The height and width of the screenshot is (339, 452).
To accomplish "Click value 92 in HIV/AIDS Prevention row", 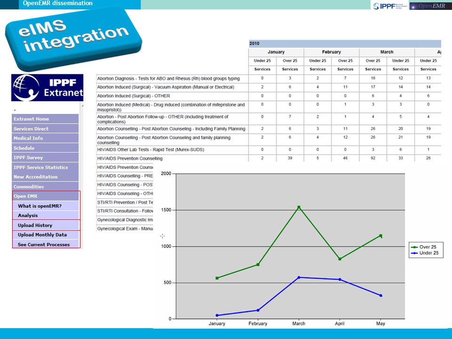I will point(373,158).
